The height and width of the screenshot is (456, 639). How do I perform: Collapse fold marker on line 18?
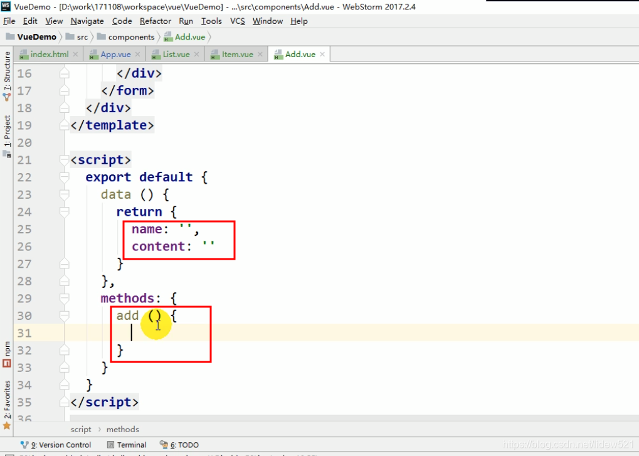[65, 108]
